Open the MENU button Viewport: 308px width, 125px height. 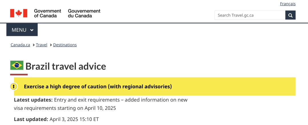click(x=22, y=30)
